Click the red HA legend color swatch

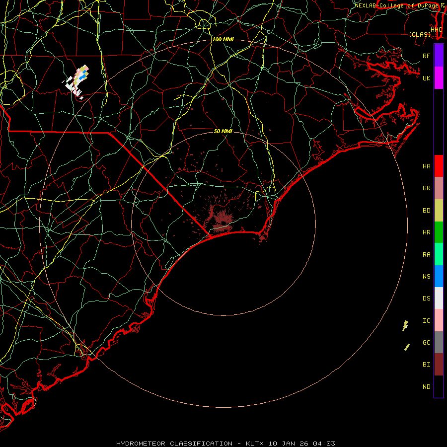point(439,166)
